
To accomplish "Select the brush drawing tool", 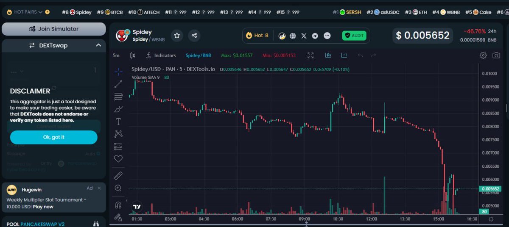I will coord(118,109).
